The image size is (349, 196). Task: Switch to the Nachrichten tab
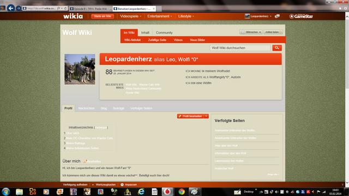pyautogui.click(x=86, y=108)
